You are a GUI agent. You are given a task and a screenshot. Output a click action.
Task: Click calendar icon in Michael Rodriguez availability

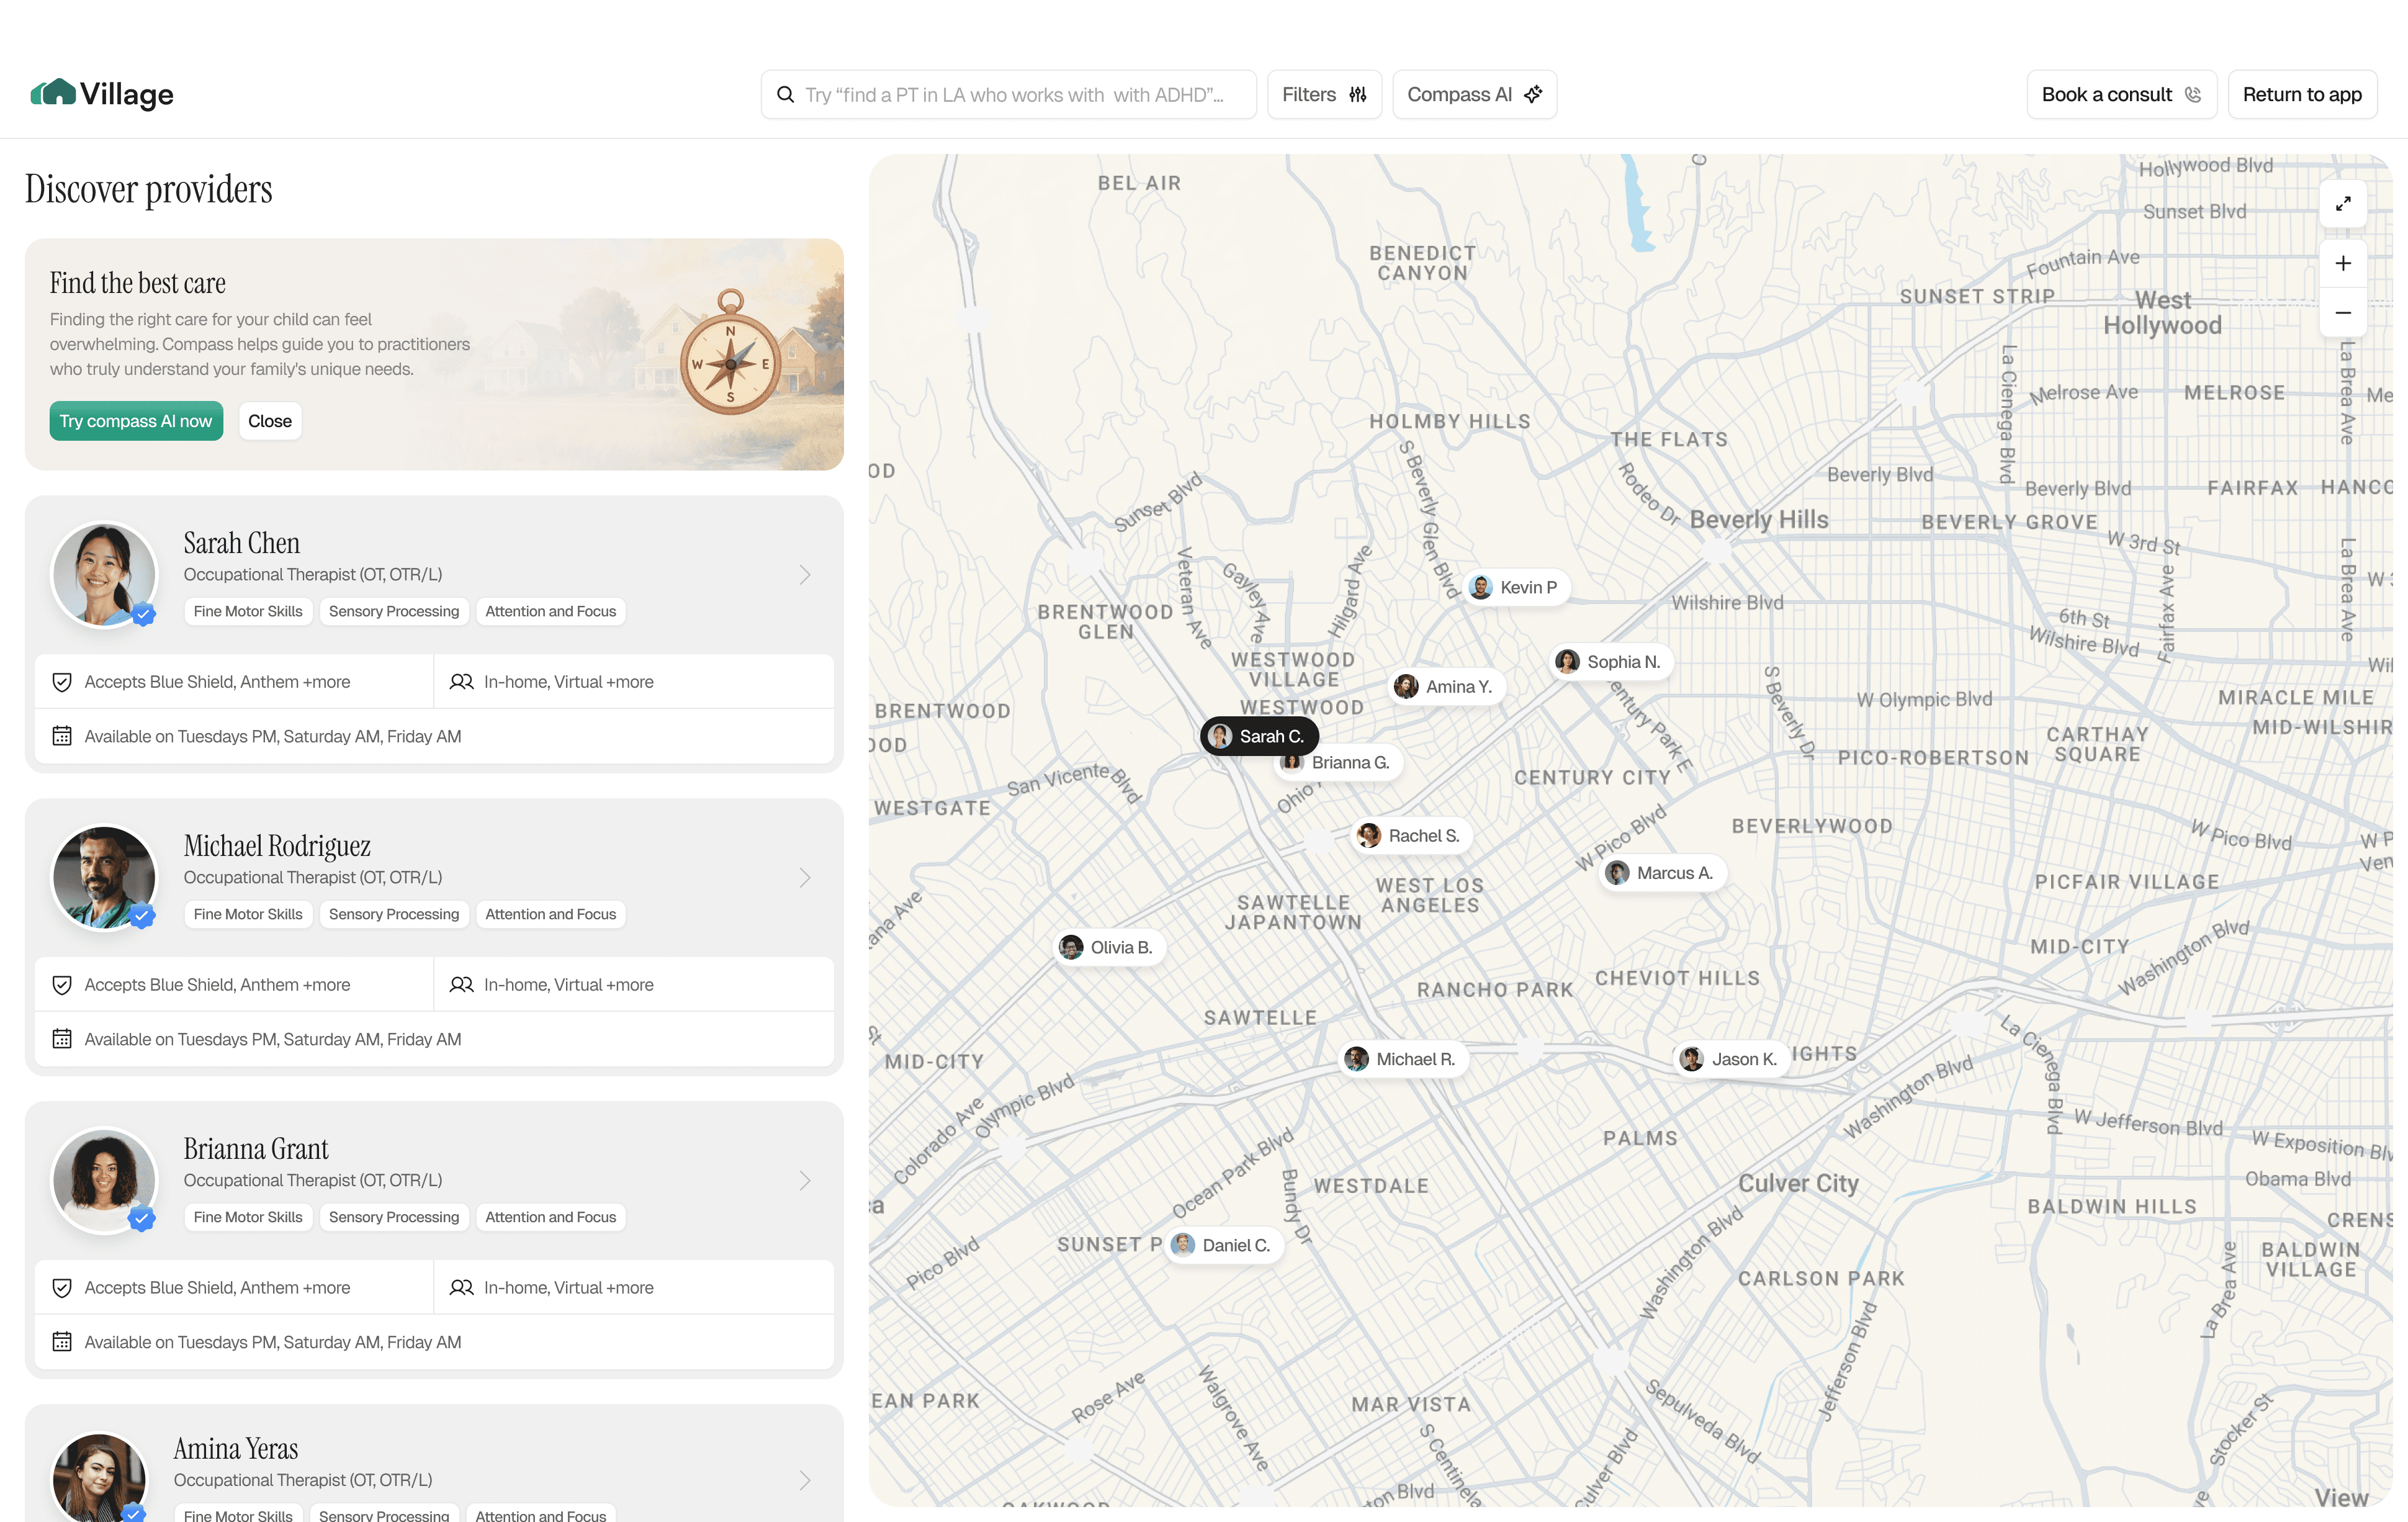coord(62,1039)
